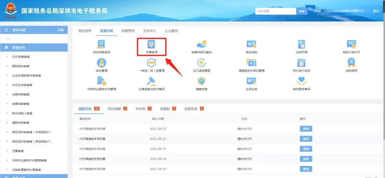Switch to 公众服务 tab

pyautogui.click(x=171, y=31)
